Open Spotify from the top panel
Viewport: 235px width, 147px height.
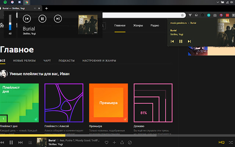pyautogui.click(x=5, y=2)
